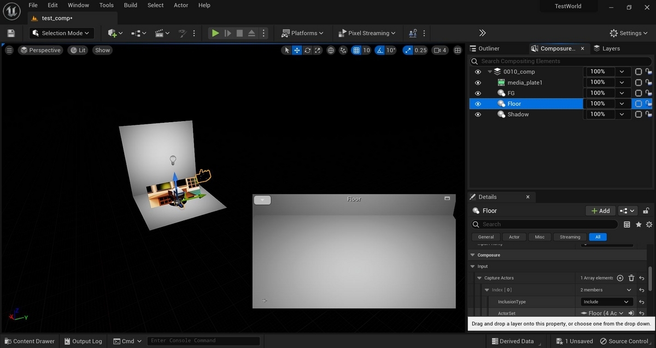Viewport: 656px width, 348px height.
Task: Activate the rotate gizmo tool
Action: (x=308, y=50)
